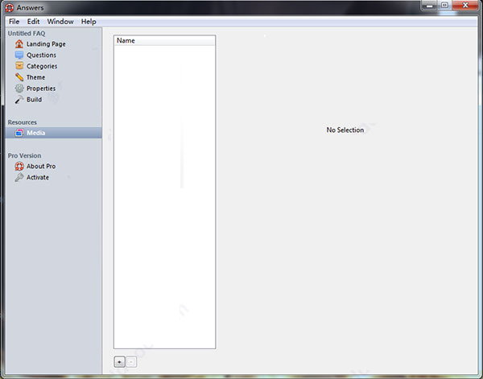
Task: Open the Edit menu
Action: click(x=33, y=21)
